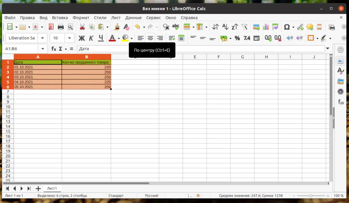Insert a chart into the sheet
Viewport: 349px width, 203px height.
coord(267,27)
